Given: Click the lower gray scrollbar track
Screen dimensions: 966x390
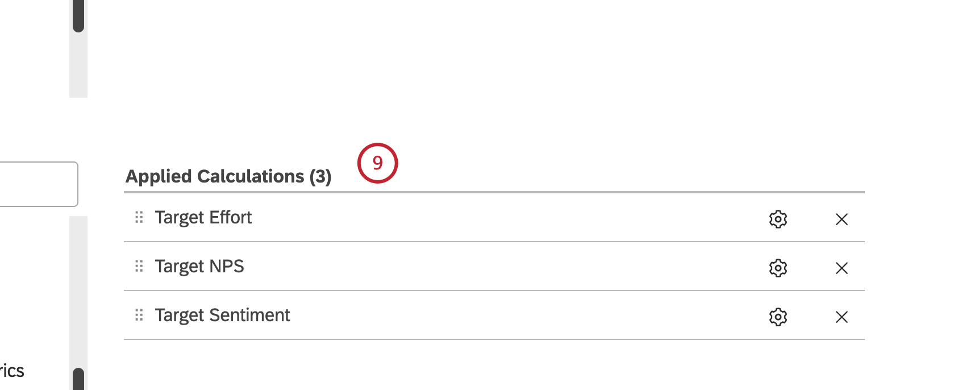Looking at the screenshot, I should point(78,290).
